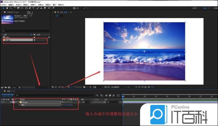Open the viewer magnification dropdown

click(x=60, y=87)
